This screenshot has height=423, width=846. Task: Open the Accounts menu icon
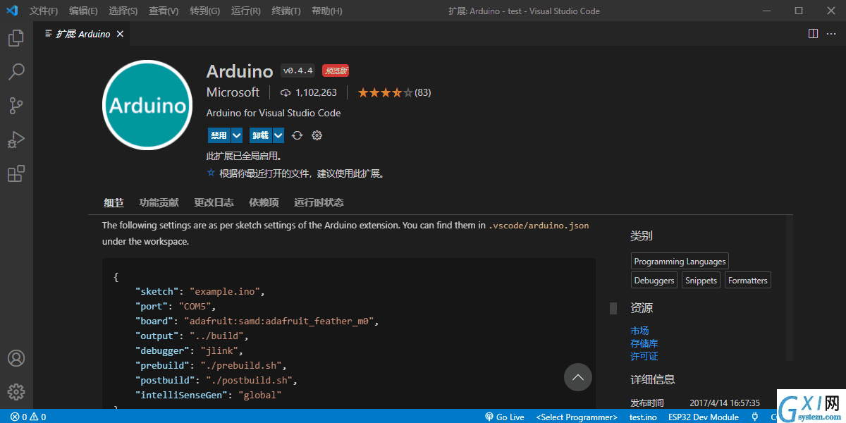coord(16,358)
